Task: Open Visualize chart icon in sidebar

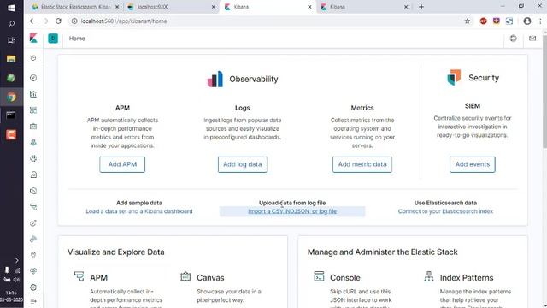Action: click(33, 94)
